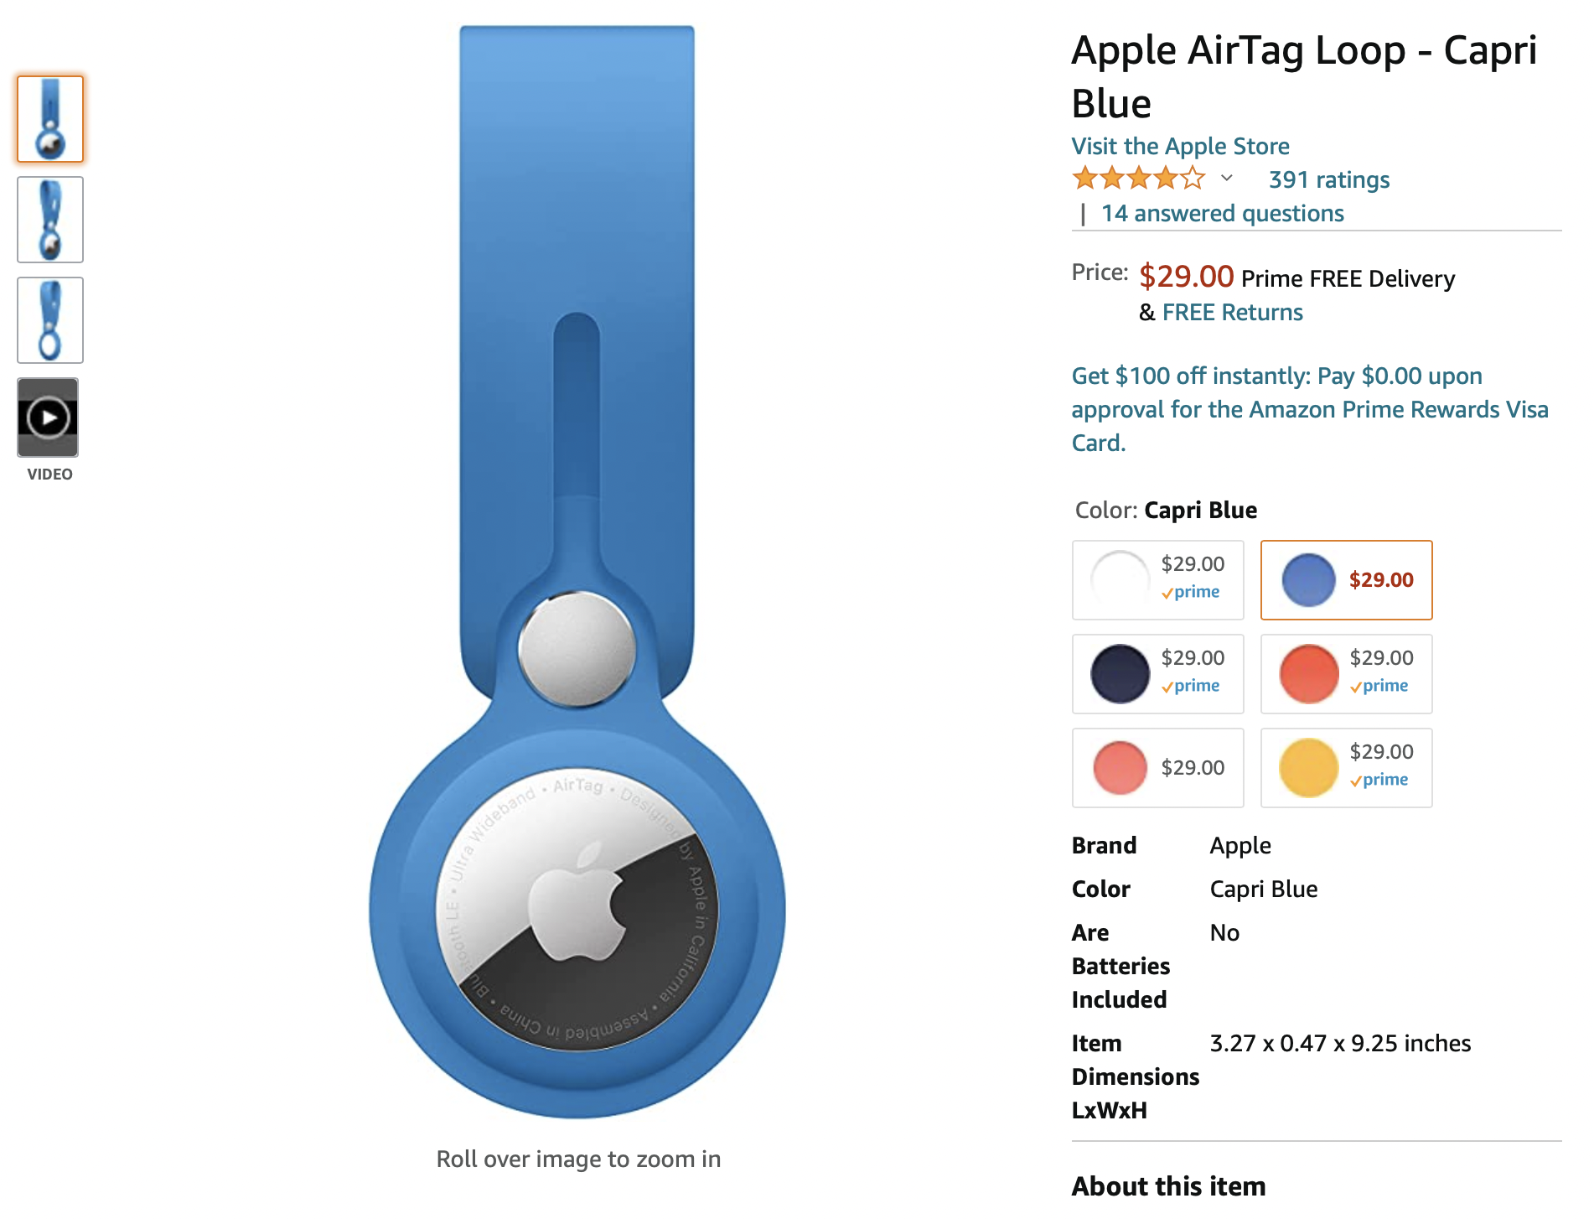Show the second product image thumbnail

point(50,220)
